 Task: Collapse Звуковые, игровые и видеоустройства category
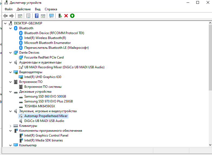(x=10, y=111)
